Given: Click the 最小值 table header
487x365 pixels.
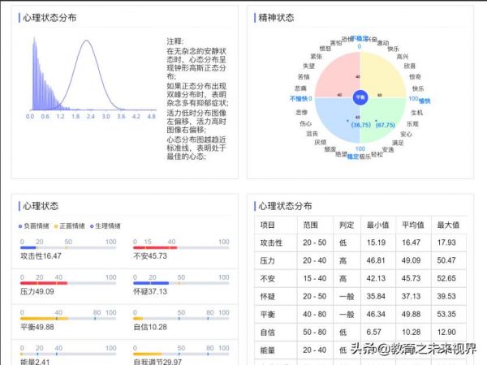Looking at the screenshot, I should (x=378, y=225).
